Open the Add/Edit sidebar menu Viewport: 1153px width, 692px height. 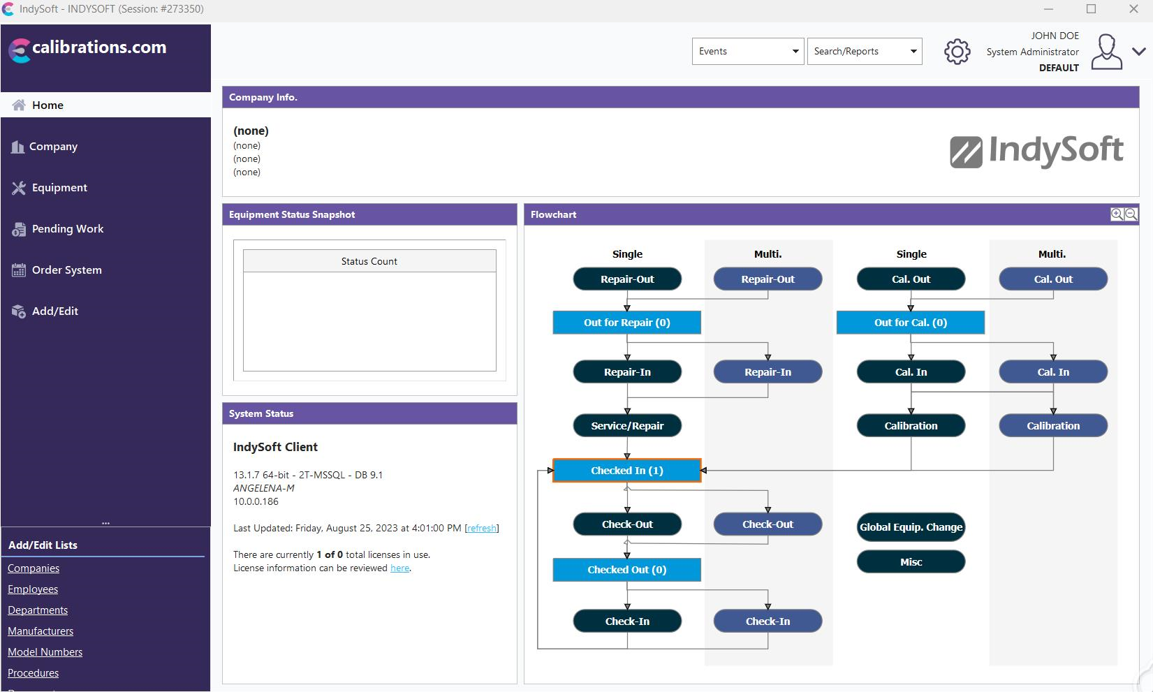[54, 311]
